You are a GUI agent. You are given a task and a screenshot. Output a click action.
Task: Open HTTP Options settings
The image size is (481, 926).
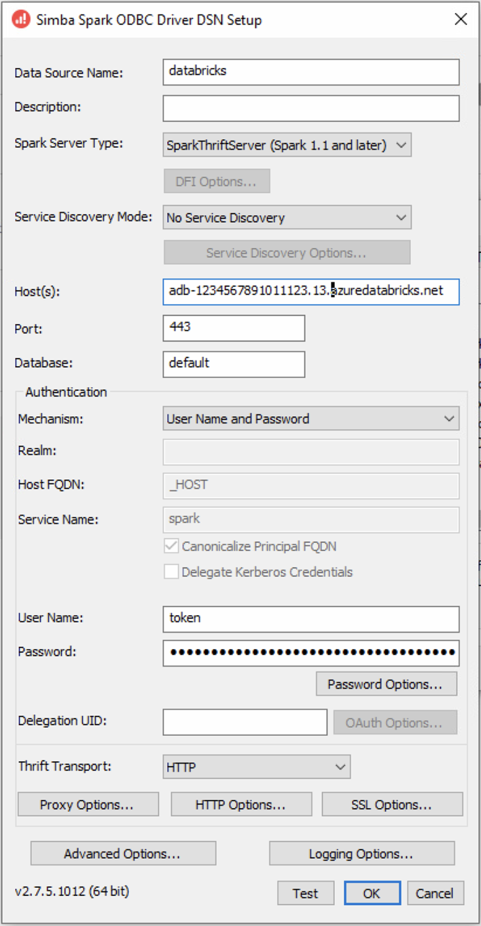(x=241, y=804)
